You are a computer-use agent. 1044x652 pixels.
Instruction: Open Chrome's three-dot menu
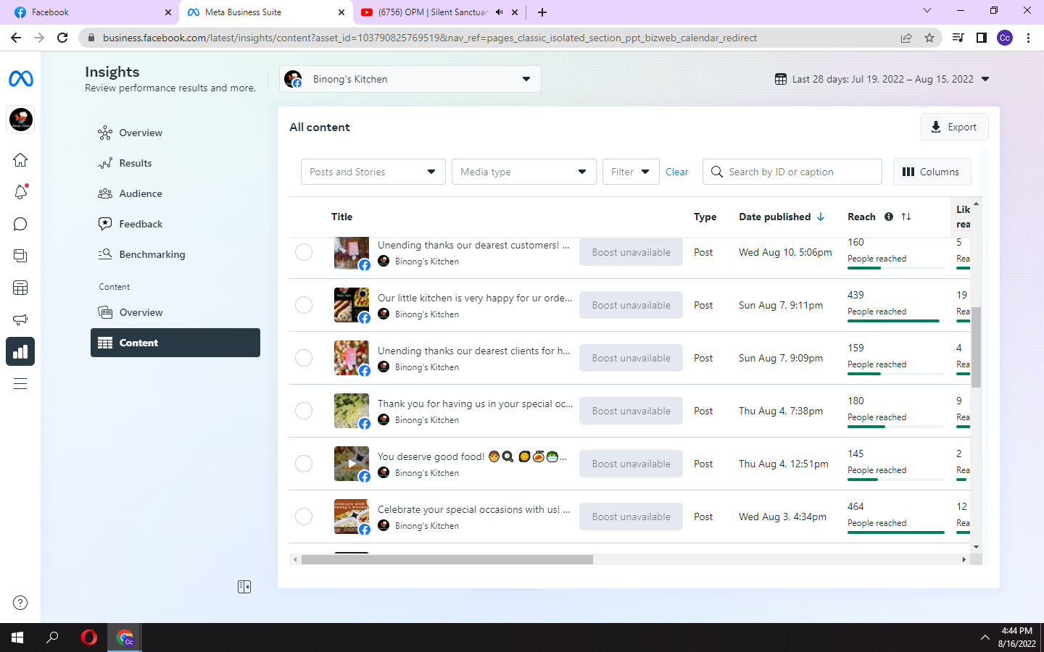(x=1028, y=38)
